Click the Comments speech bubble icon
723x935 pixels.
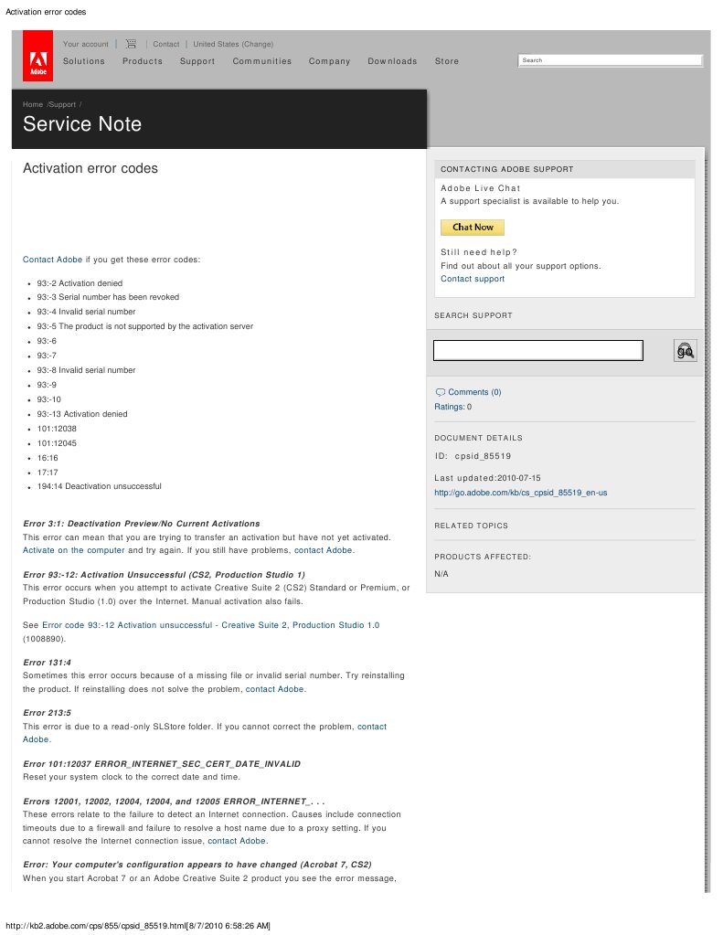[x=441, y=392]
